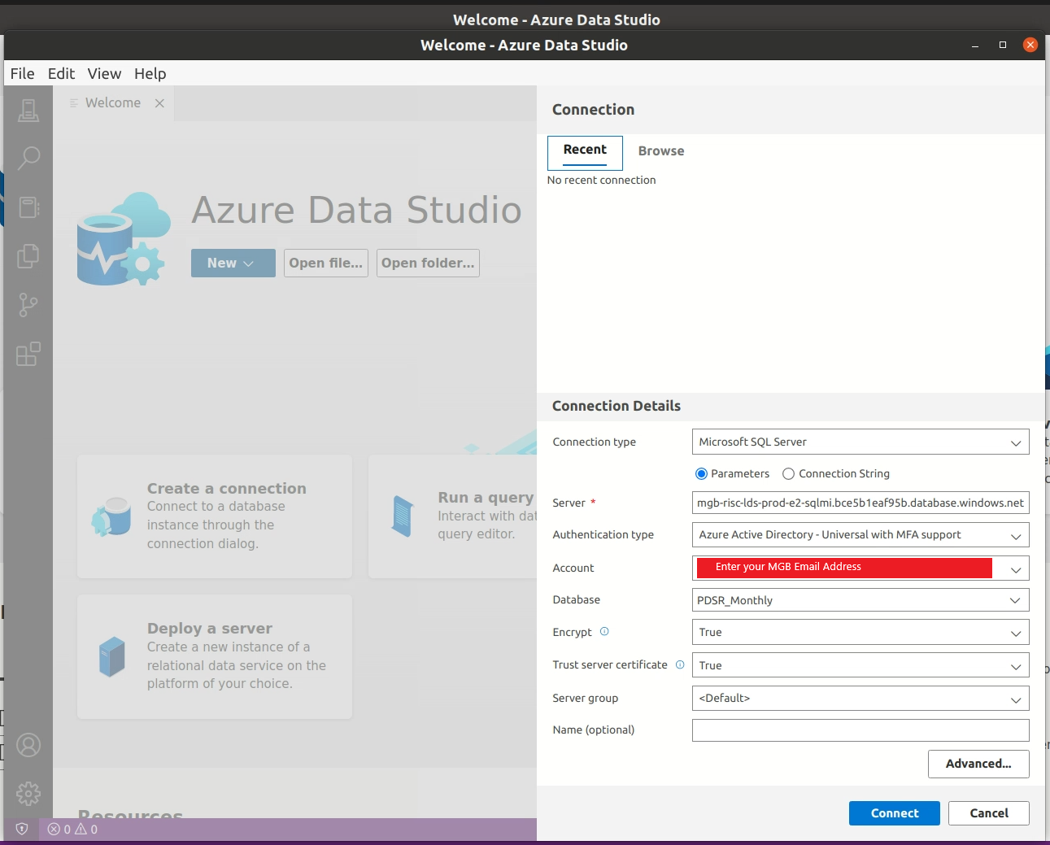
Task: Open the Edit menu
Action: pyautogui.click(x=61, y=73)
